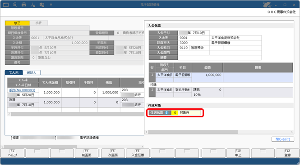Click the F12 登録 button

click(287, 153)
